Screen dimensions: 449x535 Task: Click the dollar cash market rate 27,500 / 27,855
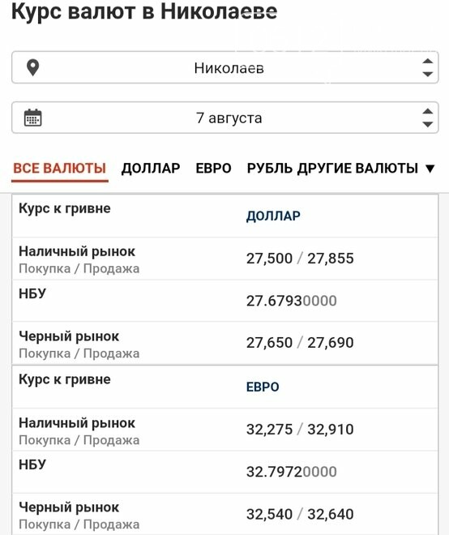tap(300, 259)
